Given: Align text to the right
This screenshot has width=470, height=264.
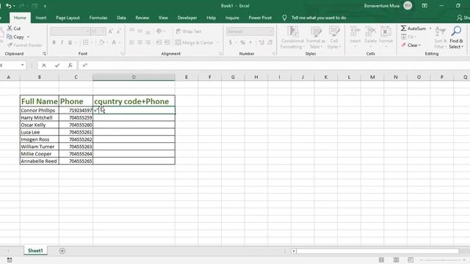Looking at the screenshot, I should coord(148,43).
